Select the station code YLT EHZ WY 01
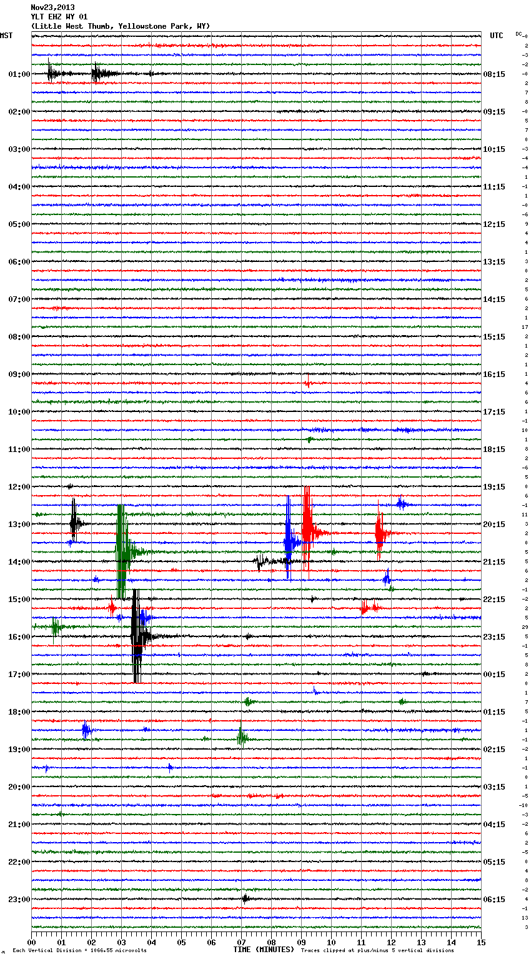Viewport: 531px width, 959px height. pyautogui.click(x=59, y=17)
